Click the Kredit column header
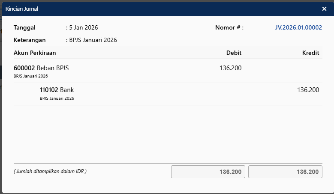 pos(310,53)
